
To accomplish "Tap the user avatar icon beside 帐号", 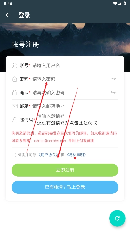I will (x=15, y=66).
